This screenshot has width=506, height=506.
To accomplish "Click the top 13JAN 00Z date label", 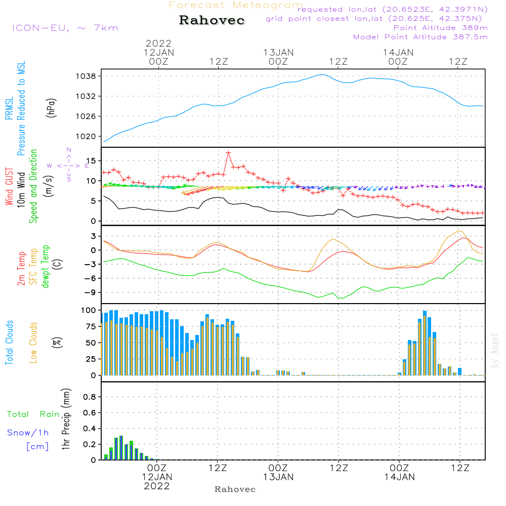I will coord(278,57).
